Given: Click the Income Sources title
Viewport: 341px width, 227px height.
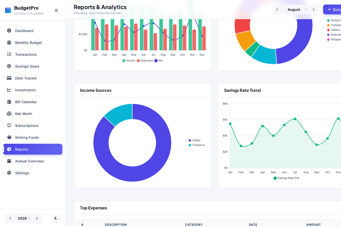Looking at the screenshot, I should (96, 90).
